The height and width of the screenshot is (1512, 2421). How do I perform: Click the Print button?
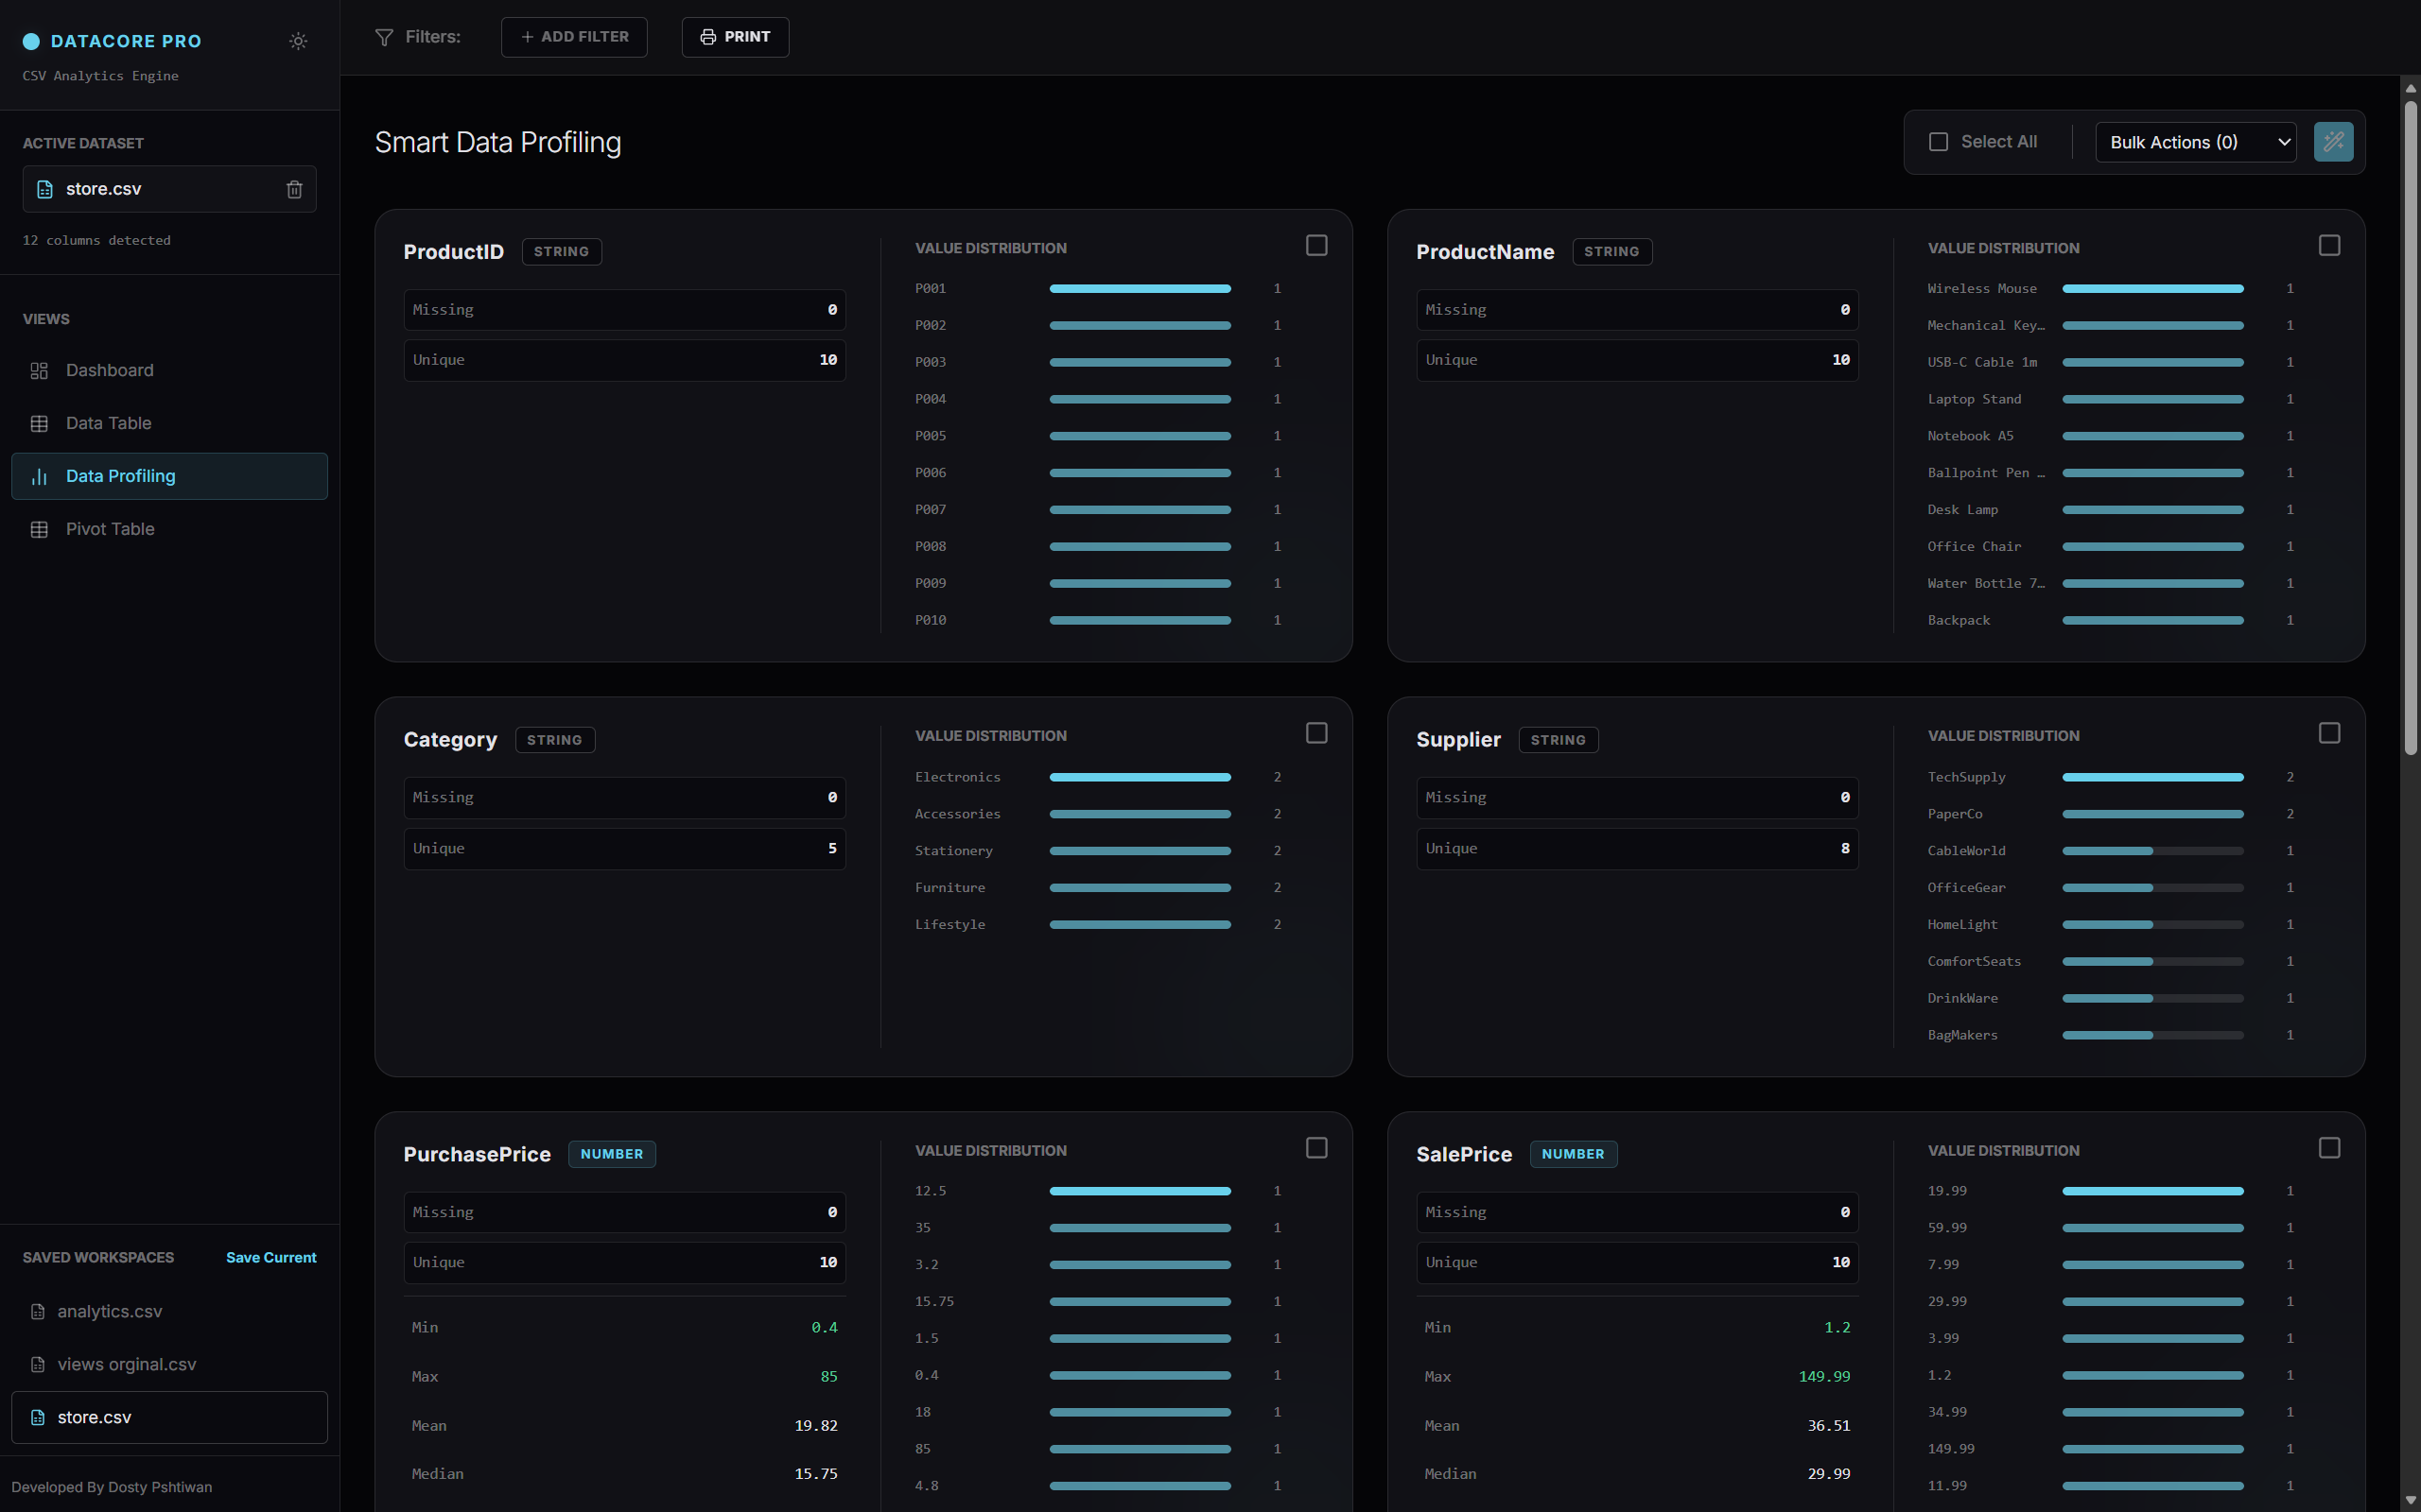(x=736, y=37)
